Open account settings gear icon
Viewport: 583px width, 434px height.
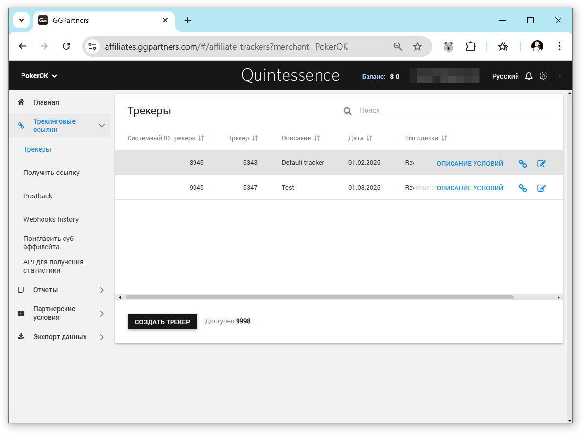point(543,76)
